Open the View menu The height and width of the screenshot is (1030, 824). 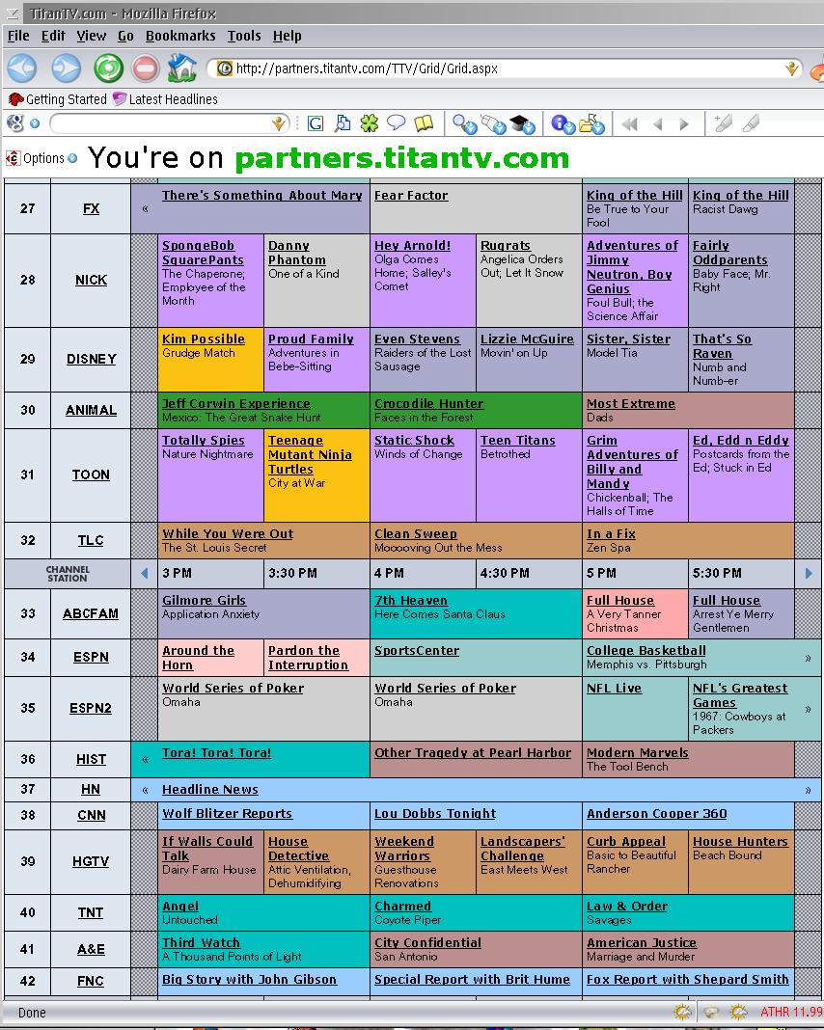coord(92,36)
